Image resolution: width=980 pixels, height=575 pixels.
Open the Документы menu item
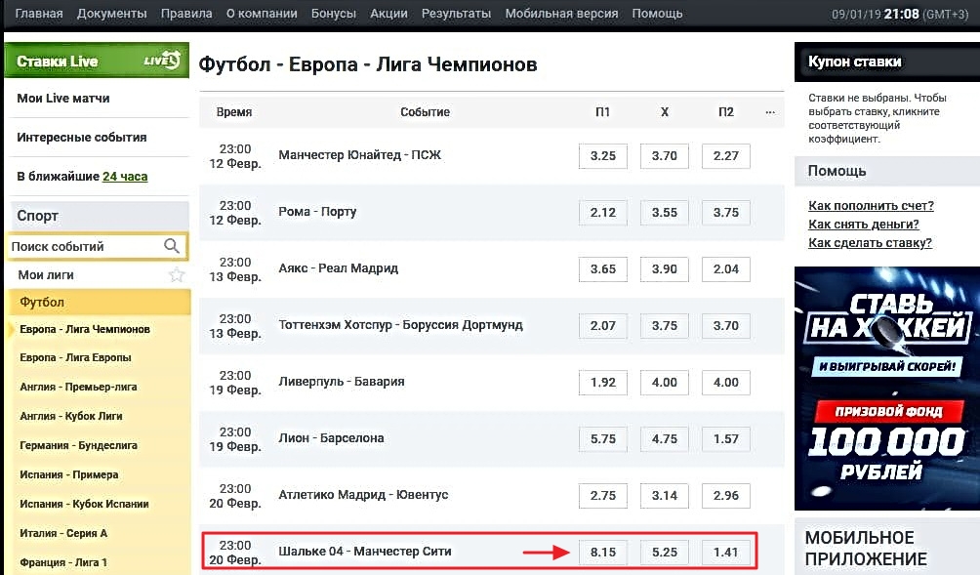click(x=112, y=13)
